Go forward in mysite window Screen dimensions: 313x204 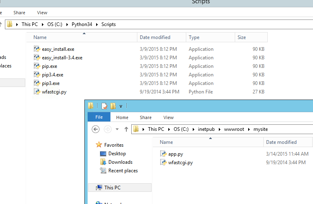108,129
